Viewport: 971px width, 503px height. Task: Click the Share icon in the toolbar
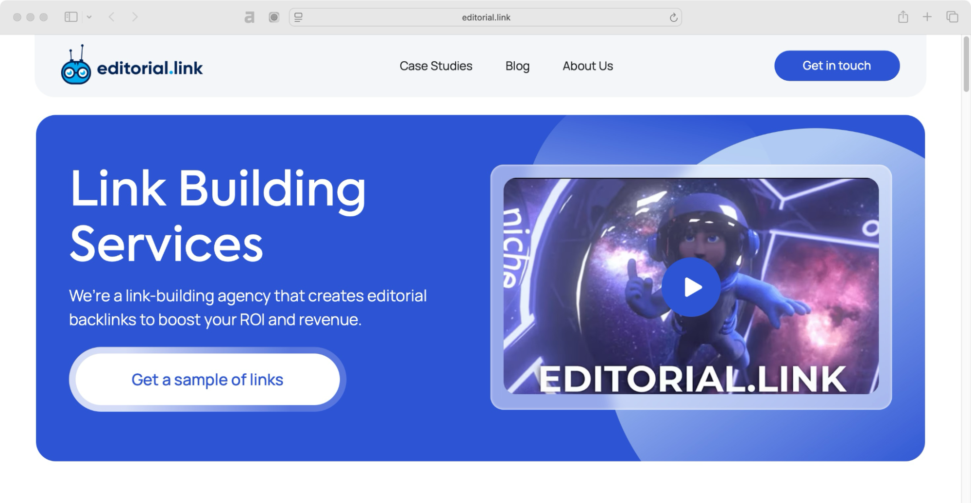903,17
